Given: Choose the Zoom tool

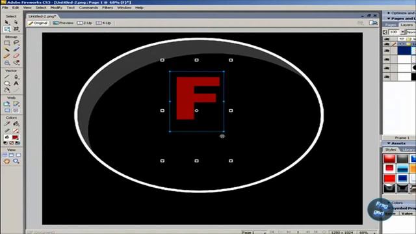Looking at the screenshot, I should coord(16,161).
